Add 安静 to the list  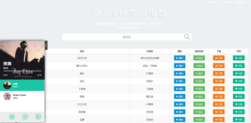point(199,119)
